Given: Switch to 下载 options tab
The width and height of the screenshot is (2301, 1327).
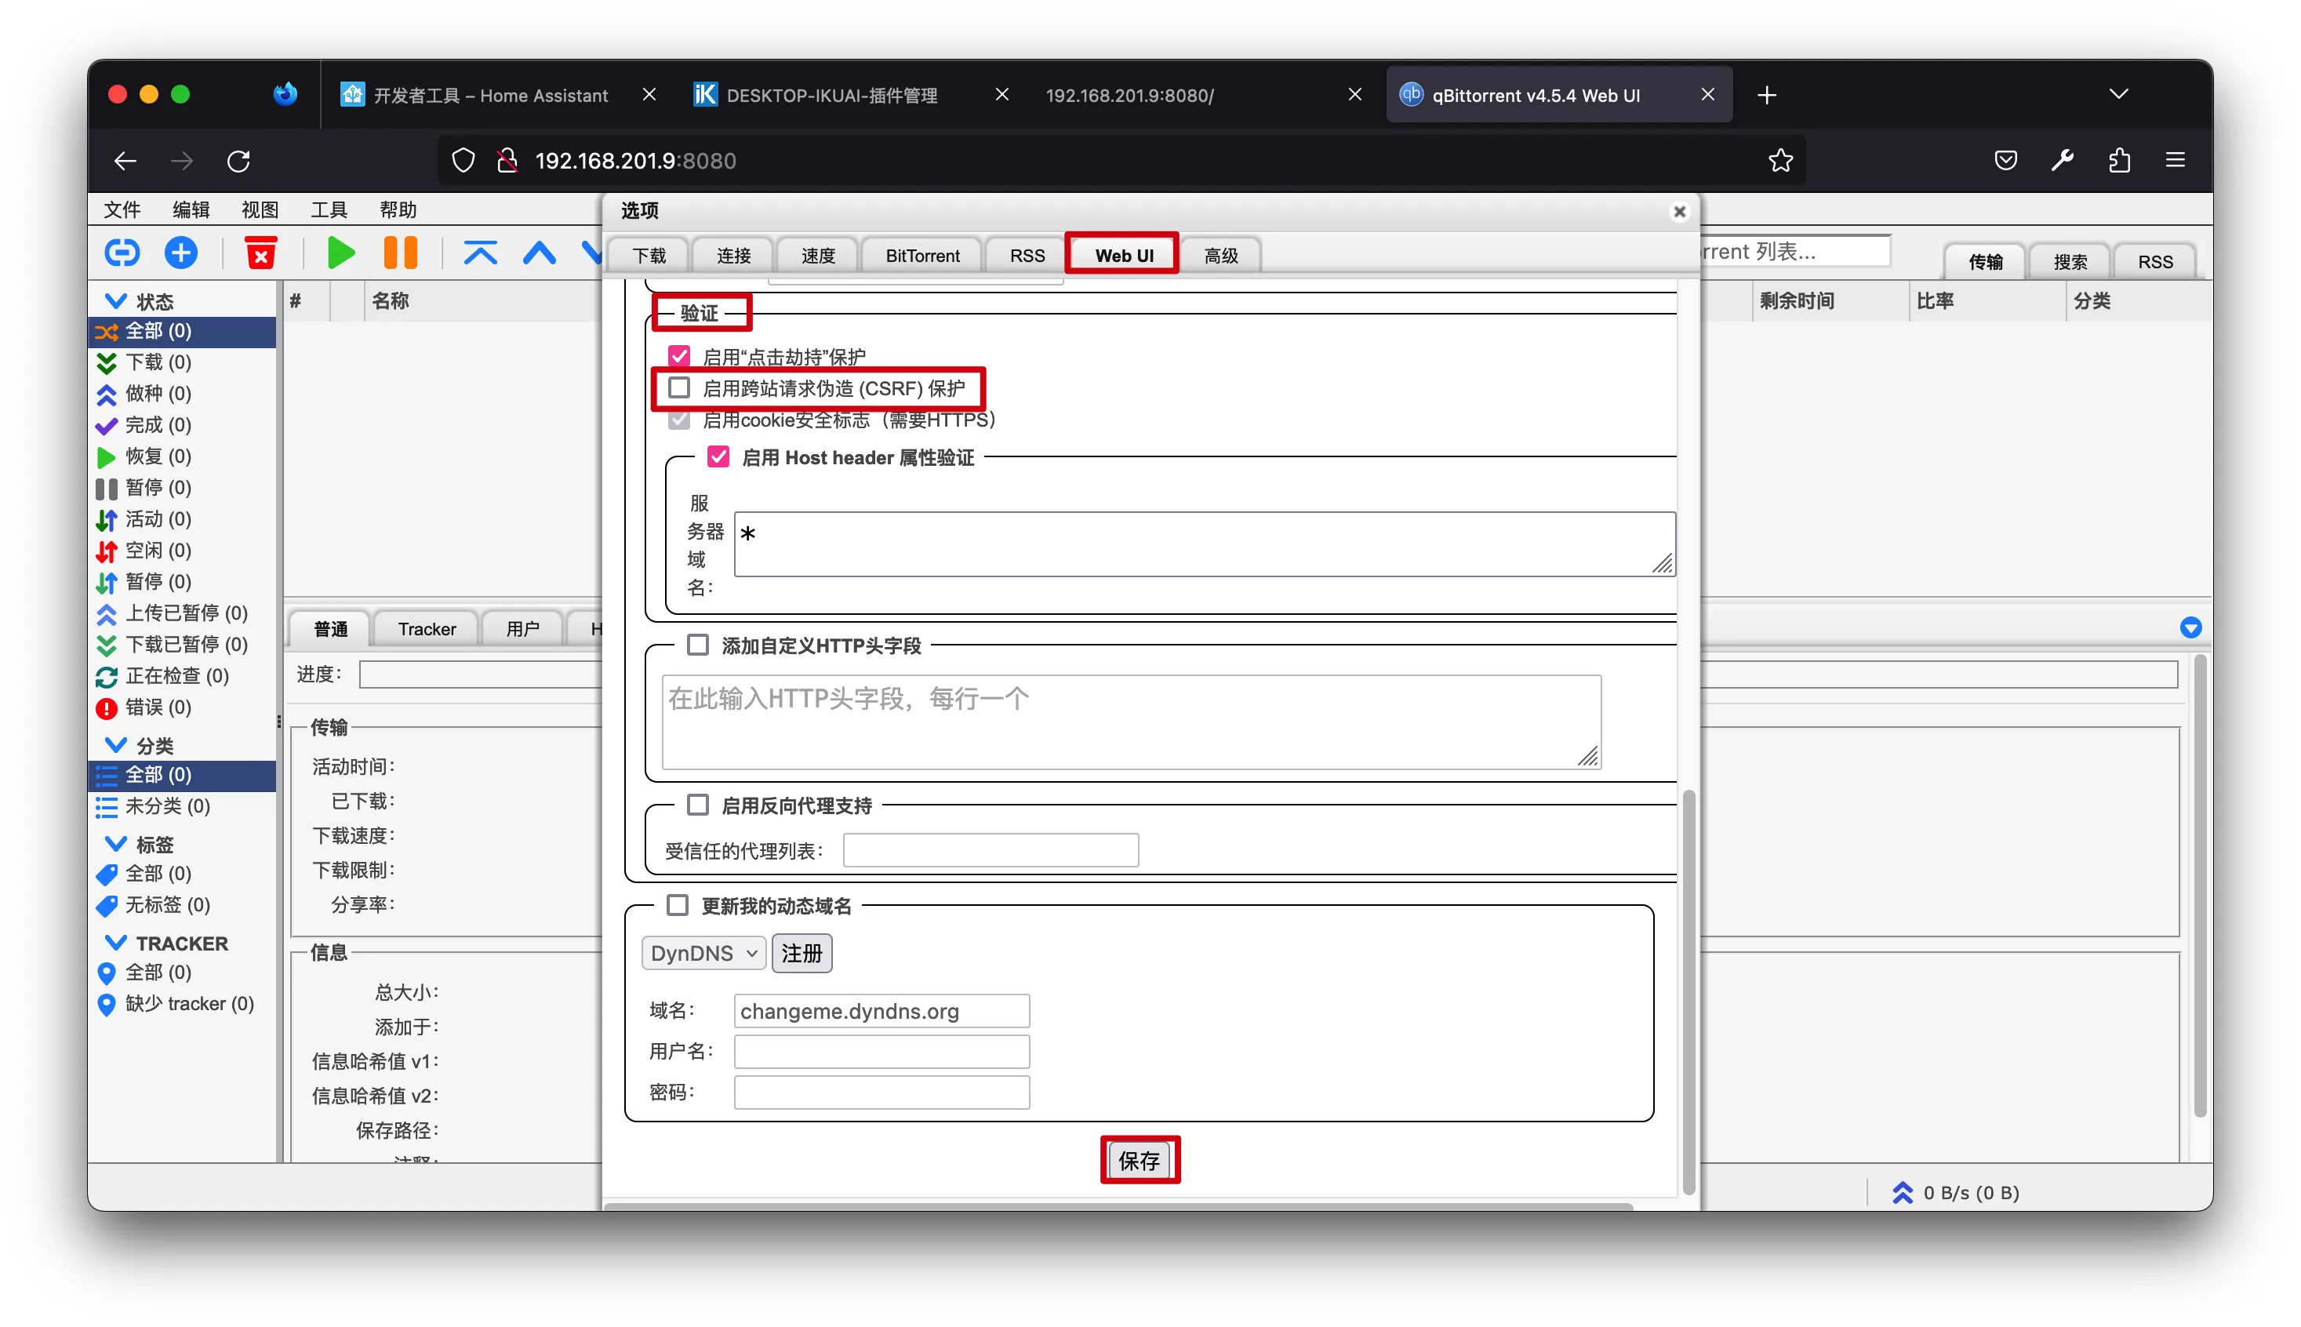Looking at the screenshot, I should click(649, 256).
